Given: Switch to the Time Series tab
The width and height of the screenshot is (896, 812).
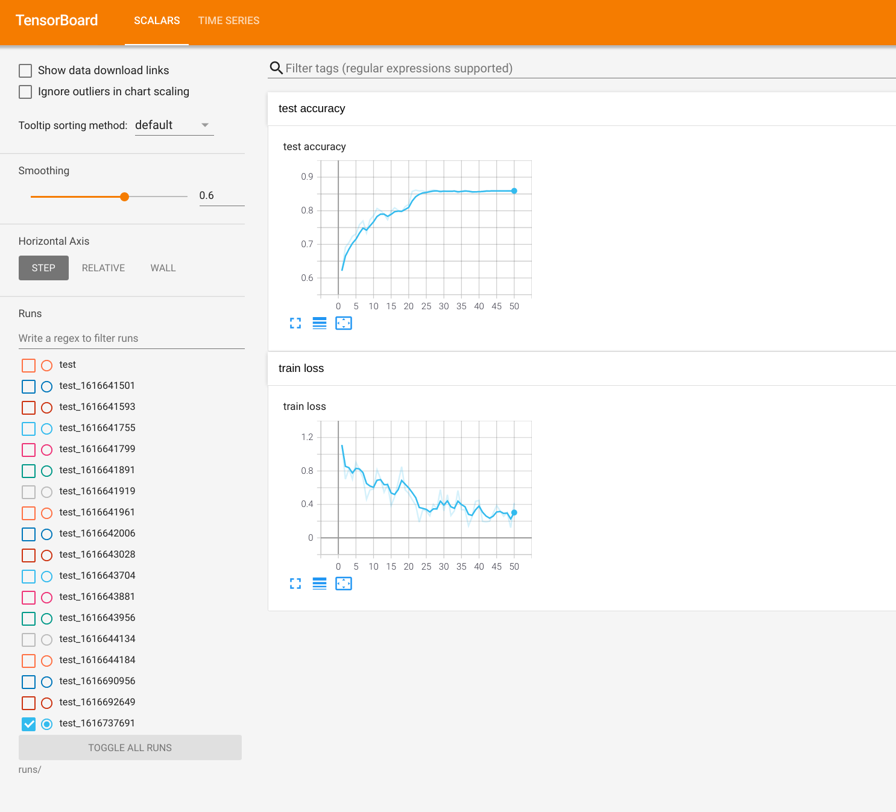Looking at the screenshot, I should [x=229, y=20].
